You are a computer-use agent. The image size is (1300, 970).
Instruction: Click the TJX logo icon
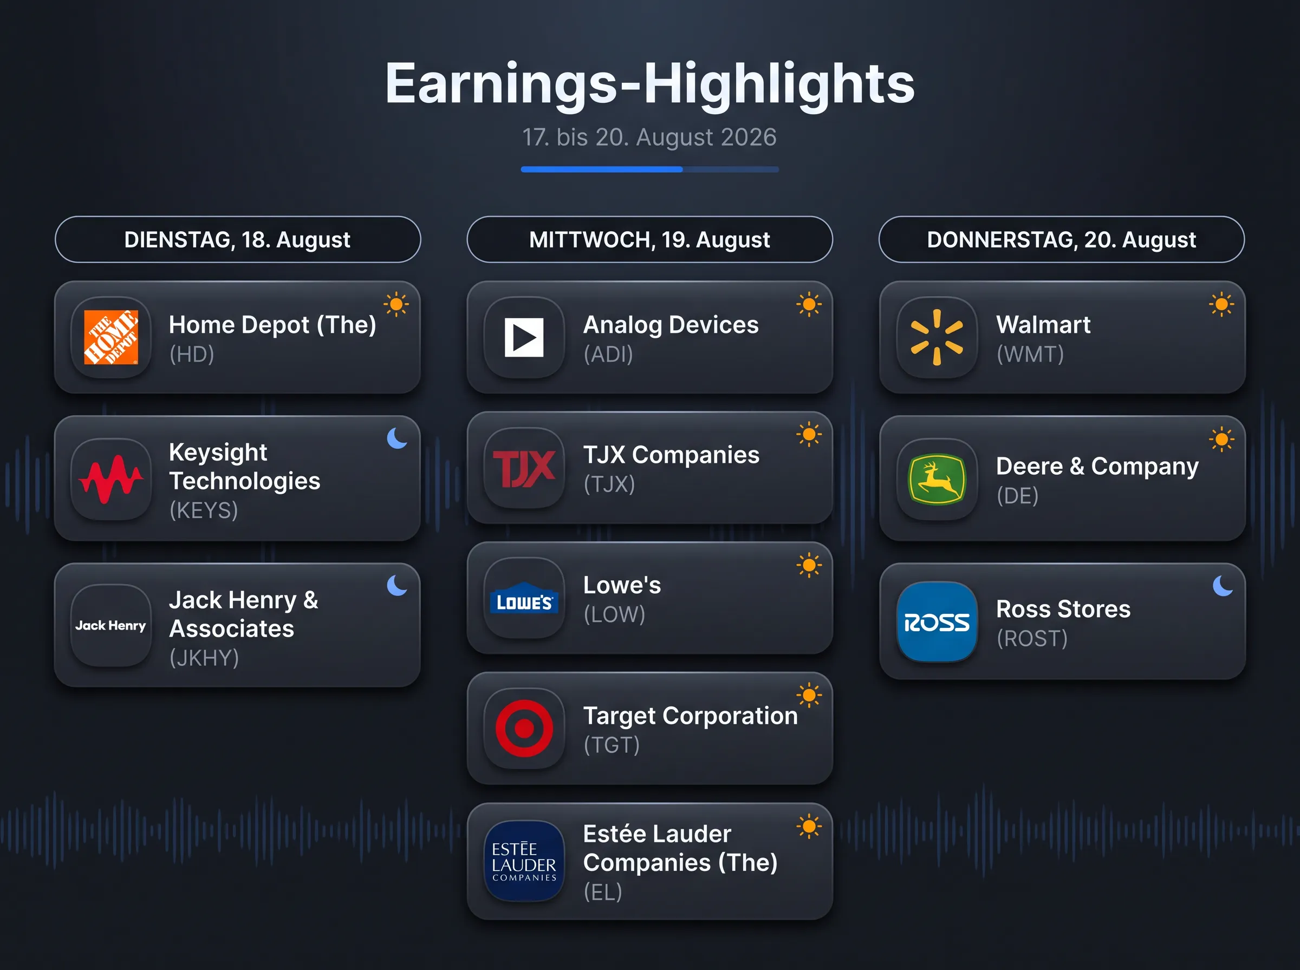click(524, 468)
